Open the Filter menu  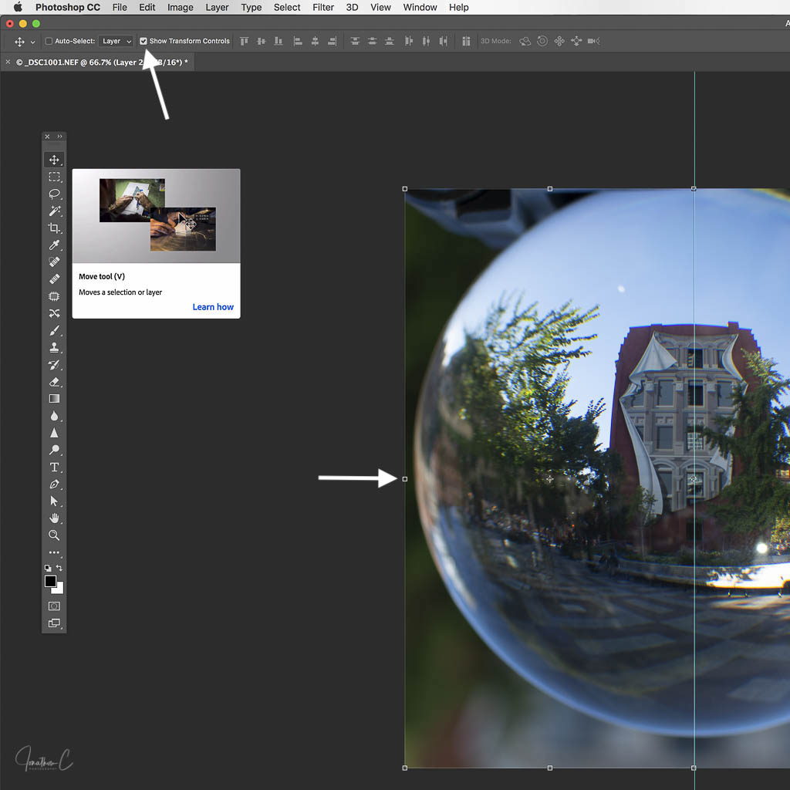(323, 7)
